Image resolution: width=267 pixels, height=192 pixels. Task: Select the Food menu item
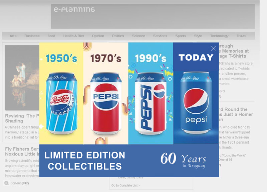[51, 36]
